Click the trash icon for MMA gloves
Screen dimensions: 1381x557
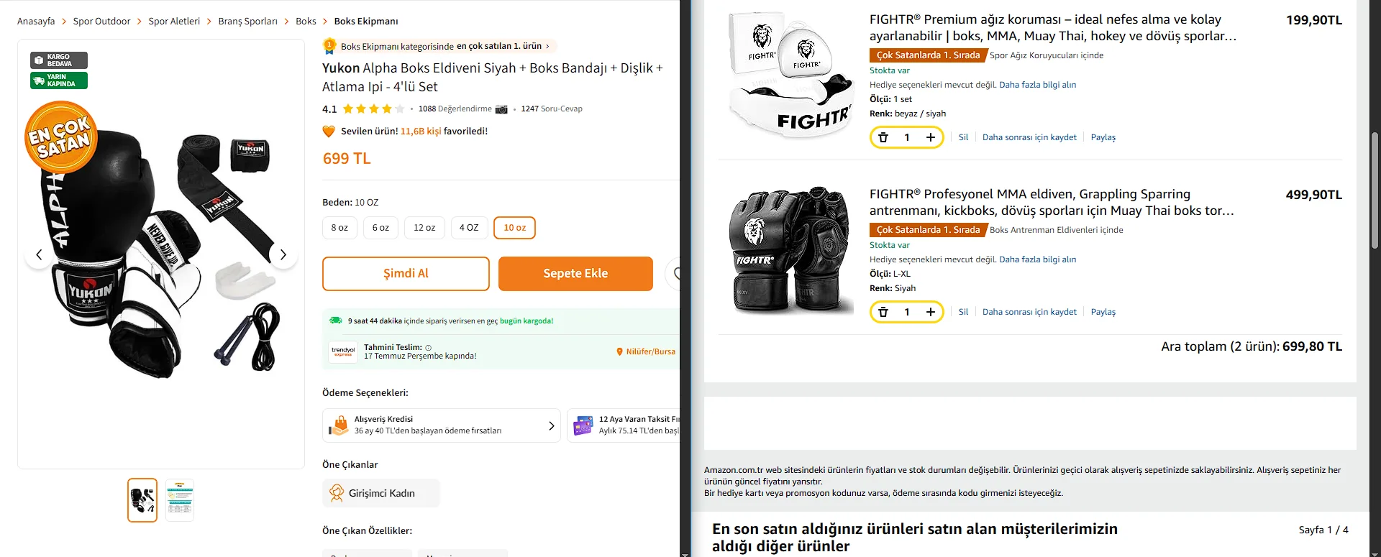883,312
